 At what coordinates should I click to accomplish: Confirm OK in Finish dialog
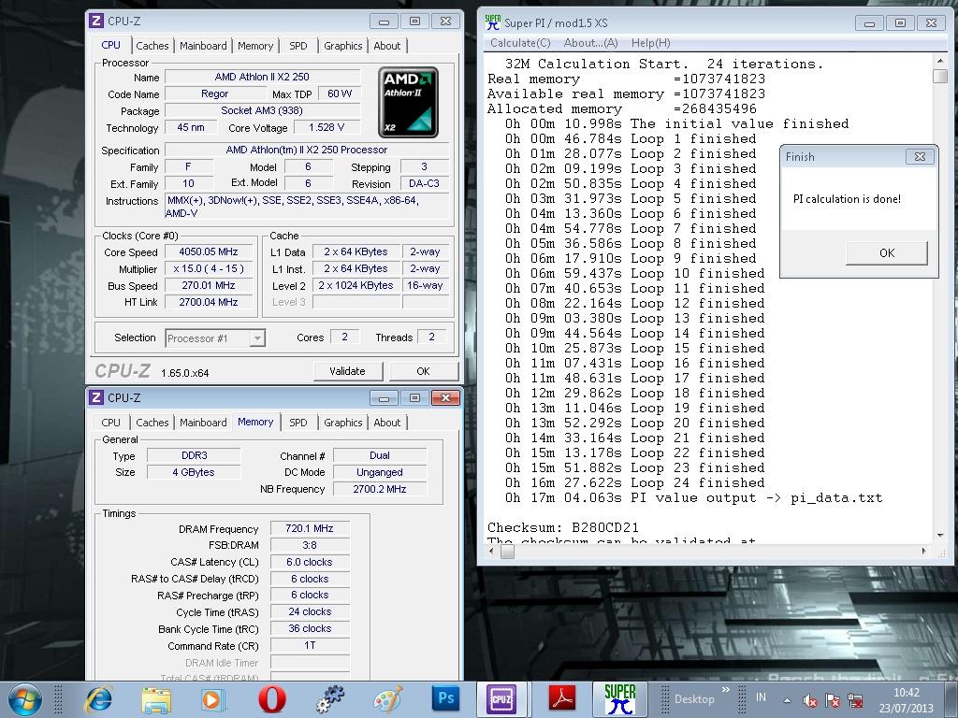click(x=887, y=252)
